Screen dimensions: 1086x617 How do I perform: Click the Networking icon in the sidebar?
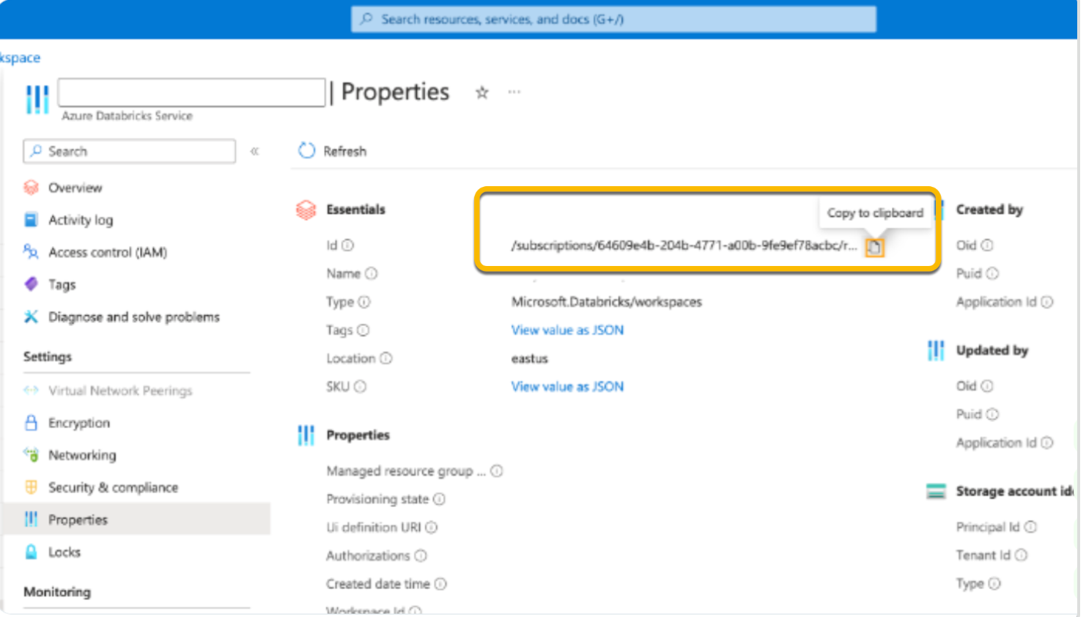pyautogui.click(x=31, y=455)
